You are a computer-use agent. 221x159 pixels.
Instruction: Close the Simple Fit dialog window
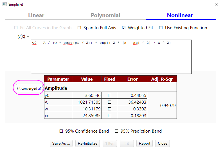point(216,4)
